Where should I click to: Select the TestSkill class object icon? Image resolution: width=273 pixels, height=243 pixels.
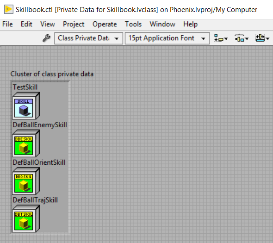[26, 106]
